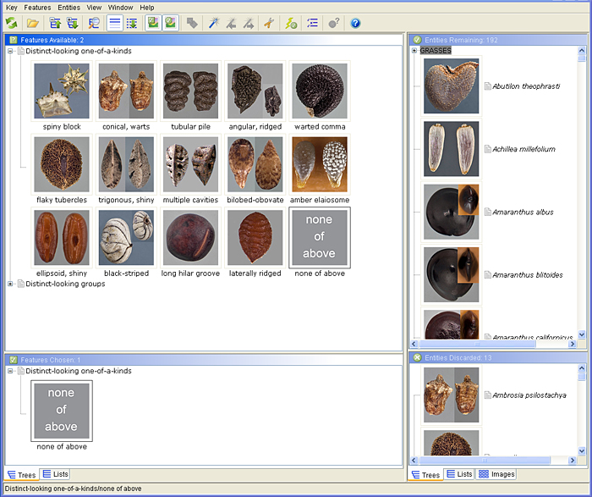The width and height of the screenshot is (592, 497).
Task: Click the Entities Remaining green check icon
Action: (417, 40)
